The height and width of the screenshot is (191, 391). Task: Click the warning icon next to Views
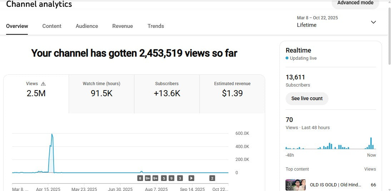[x=43, y=84]
